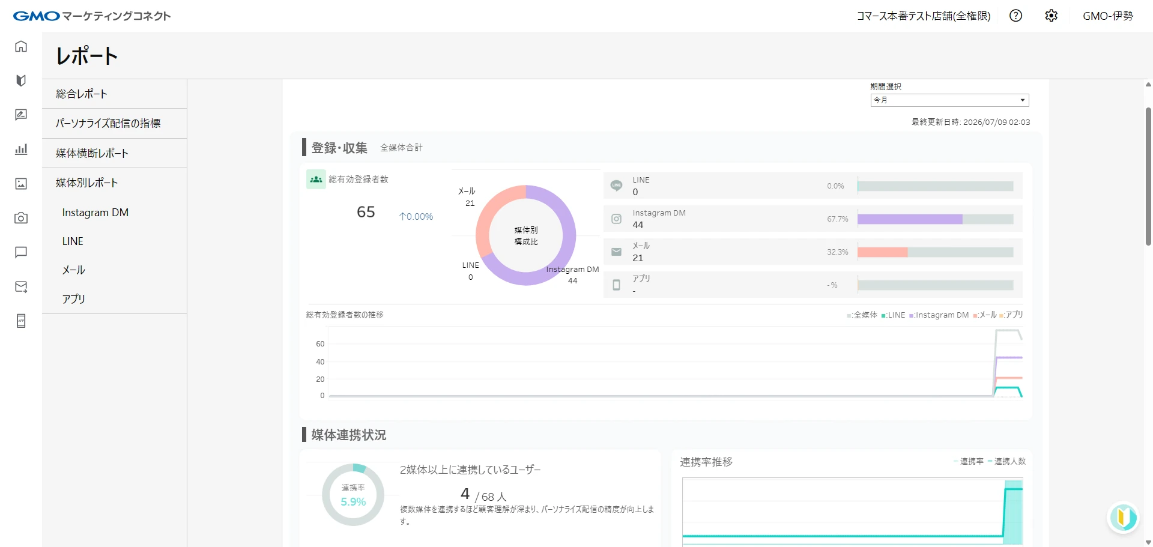1153x547 pixels.
Task: Open the 期間選択 dropdown
Action: click(x=949, y=100)
